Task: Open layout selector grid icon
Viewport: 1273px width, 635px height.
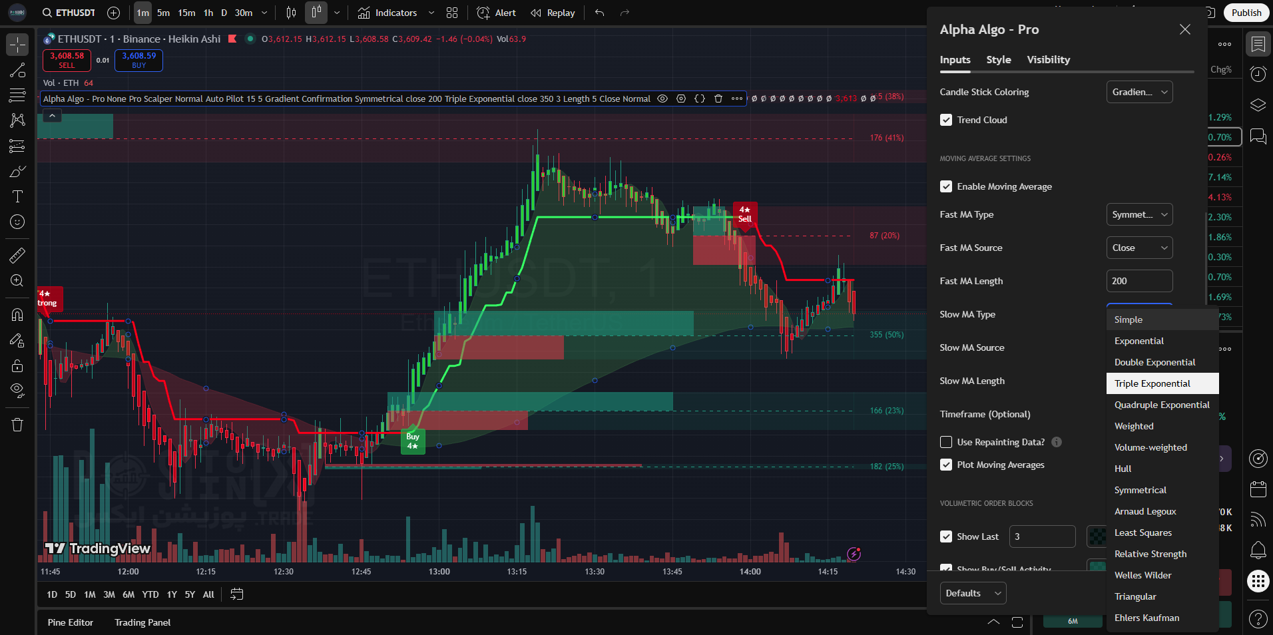Action: click(x=452, y=13)
